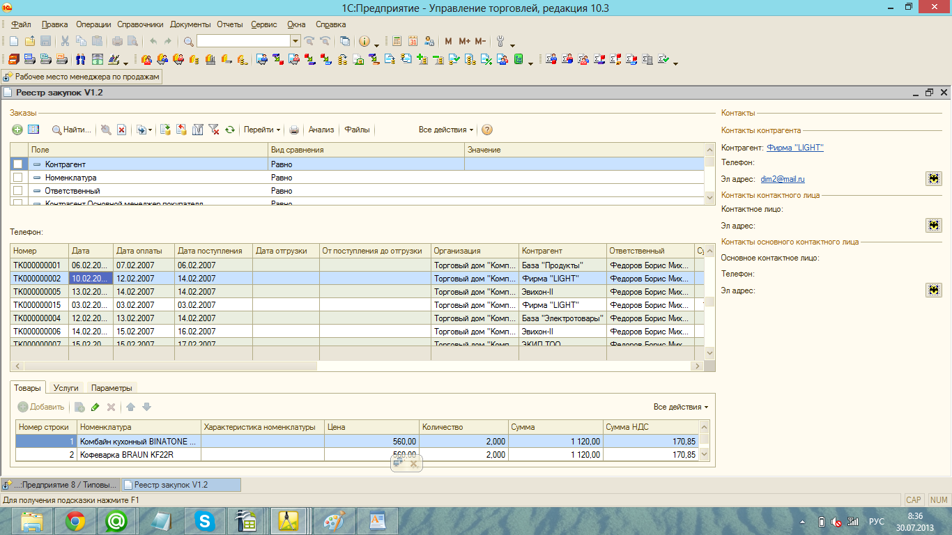Click the New document icon in top toolbar
The height and width of the screenshot is (535, 952).
click(x=13, y=41)
